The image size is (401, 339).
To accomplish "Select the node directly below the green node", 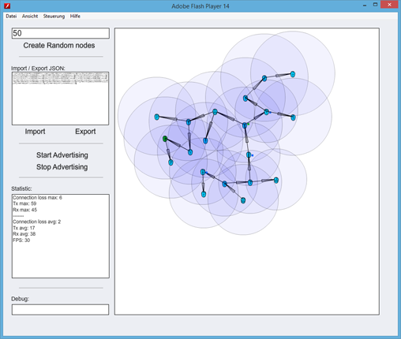I will [x=171, y=162].
